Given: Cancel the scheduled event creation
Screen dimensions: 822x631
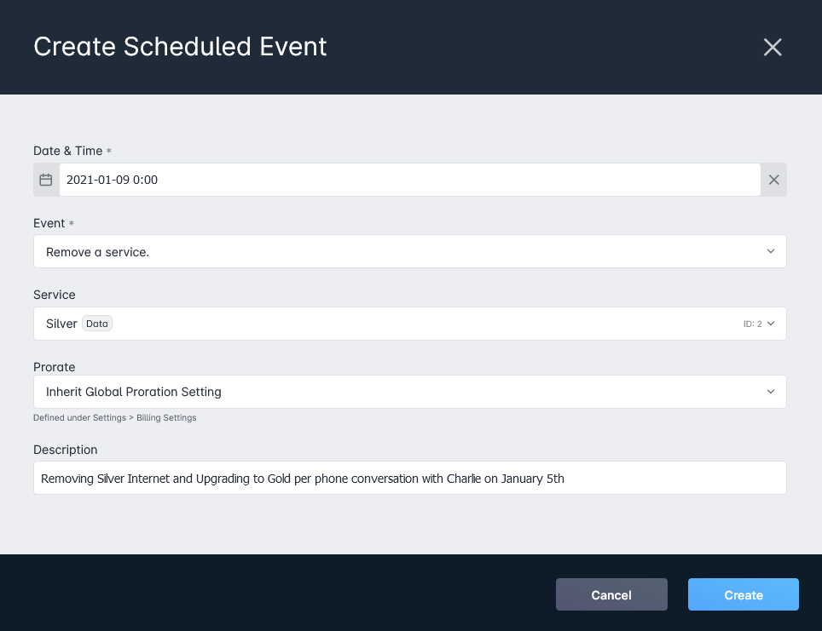Looking at the screenshot, I should tap(611, 594).
